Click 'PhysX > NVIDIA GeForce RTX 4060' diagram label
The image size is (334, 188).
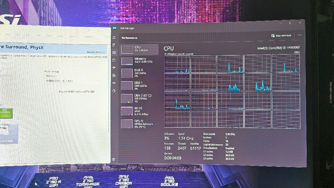(77, 92)
